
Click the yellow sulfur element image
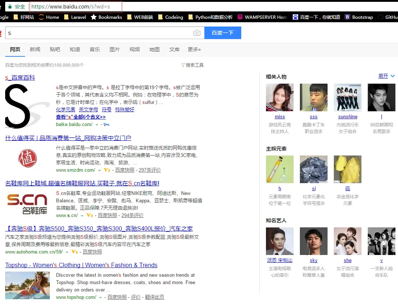click(x=347, y=169)
